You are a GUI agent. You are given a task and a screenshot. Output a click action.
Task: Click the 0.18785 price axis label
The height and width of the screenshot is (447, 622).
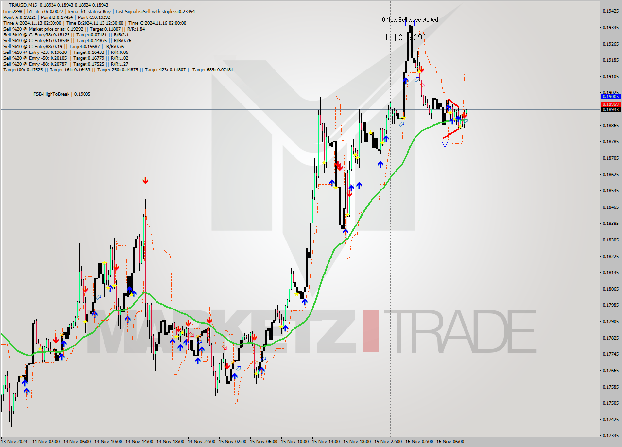(610, 142)
